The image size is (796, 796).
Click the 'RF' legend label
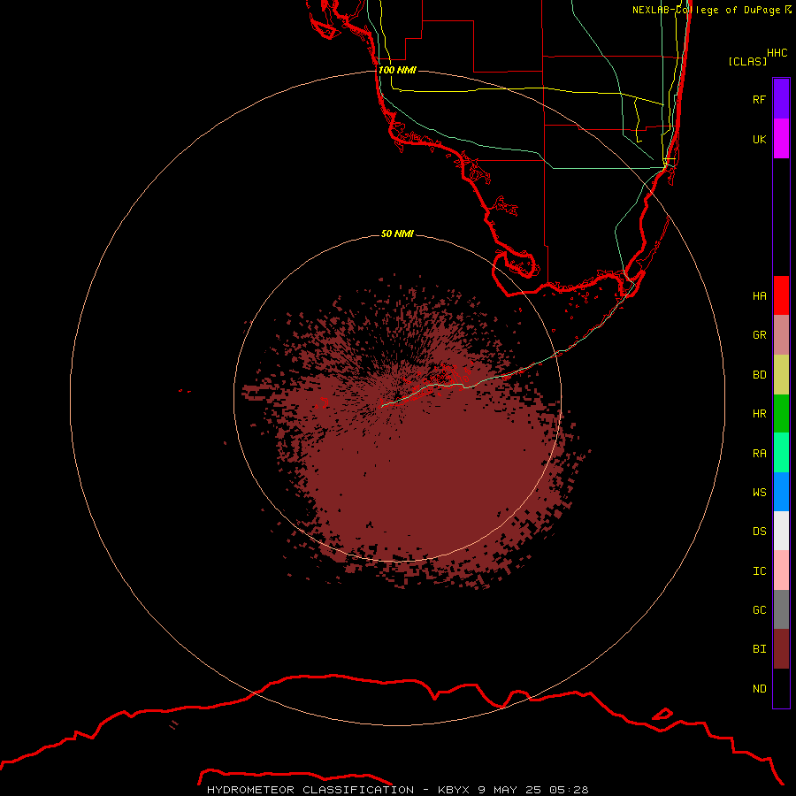(759, 99)
